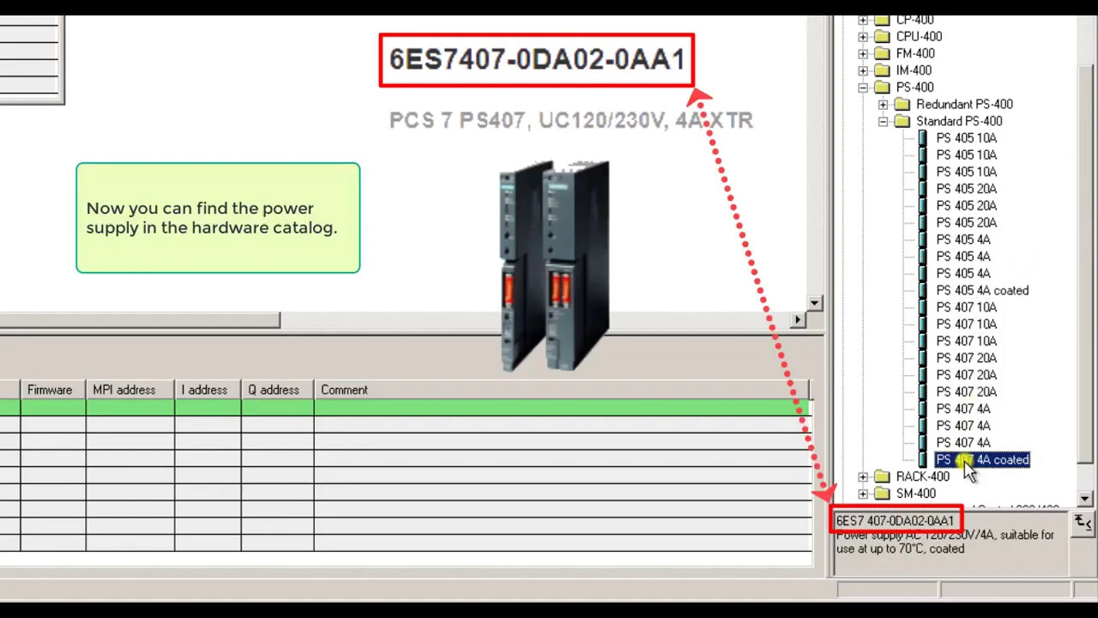
Task: Click the CP-400 folder icon
Action: point(882,20)
